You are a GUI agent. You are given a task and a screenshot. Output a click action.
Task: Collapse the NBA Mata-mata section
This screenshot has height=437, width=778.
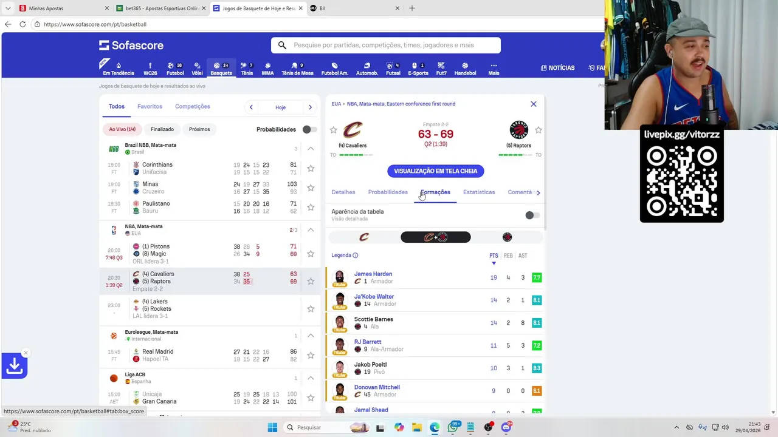click(x=311, y=230)
